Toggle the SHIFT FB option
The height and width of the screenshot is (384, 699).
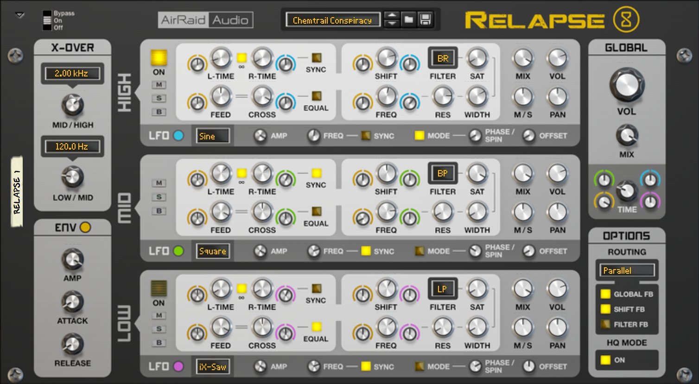tap(605, 309)
